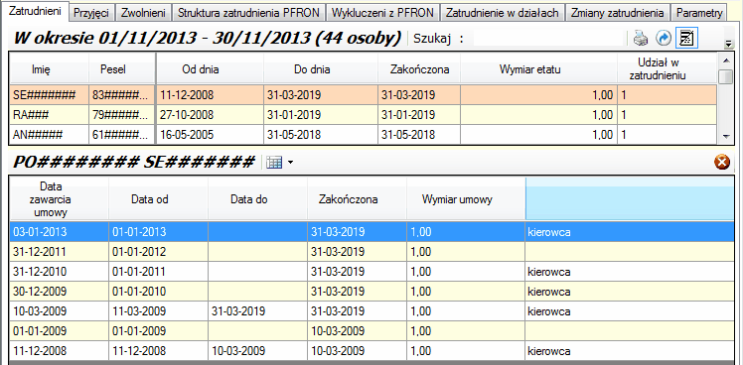
Task: Toggle the sheet-with-diagonal-line icon
Action: (x=686, y=39)
